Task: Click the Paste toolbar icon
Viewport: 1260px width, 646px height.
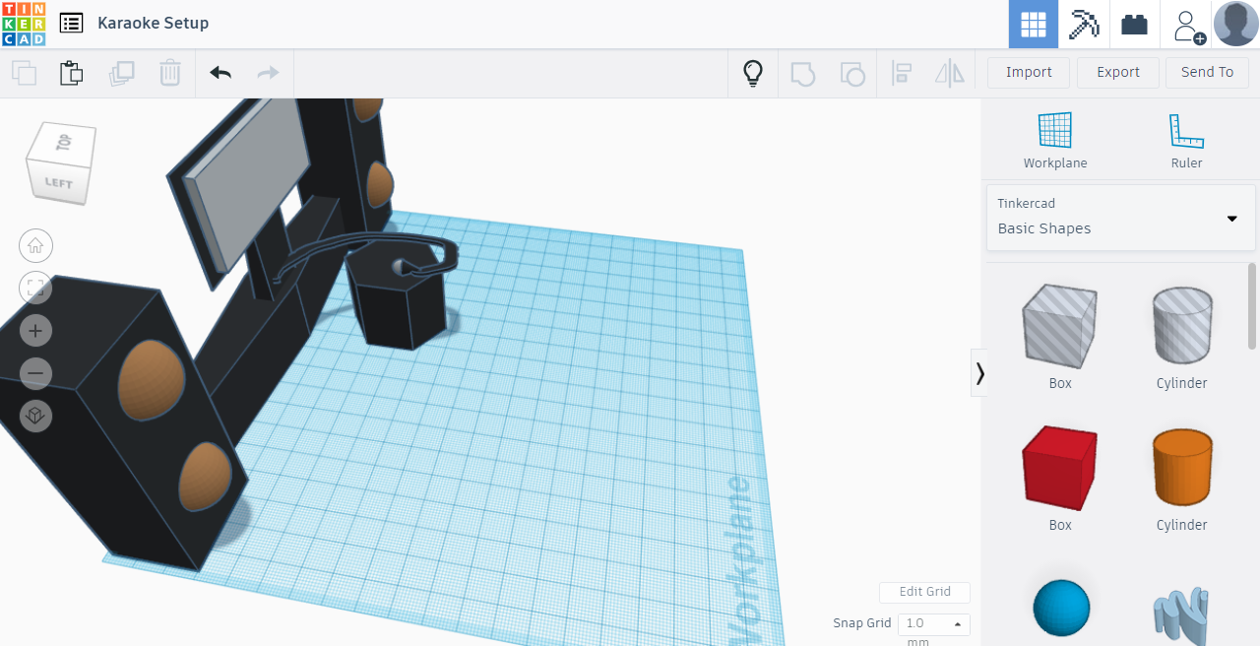Action: tap(71, 73)
